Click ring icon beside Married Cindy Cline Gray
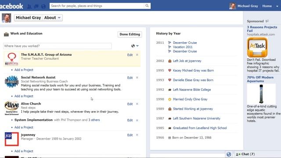The image size is (281, 158). click(x=169, y=99)
